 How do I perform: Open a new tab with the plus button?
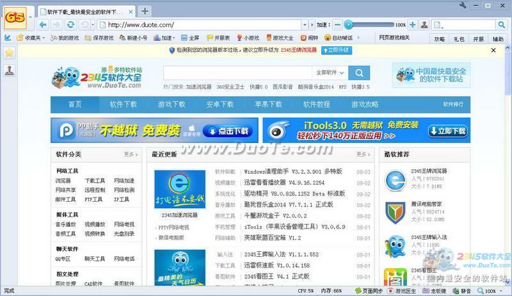[x=145, y=12]
